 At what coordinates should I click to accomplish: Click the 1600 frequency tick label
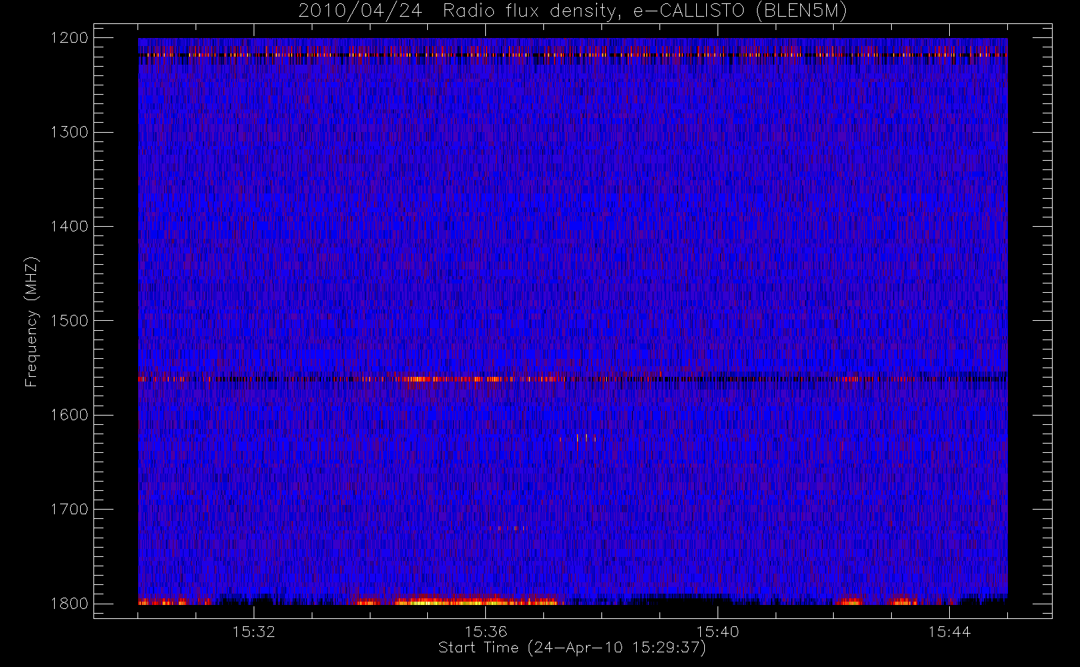[x=69, y=415]
